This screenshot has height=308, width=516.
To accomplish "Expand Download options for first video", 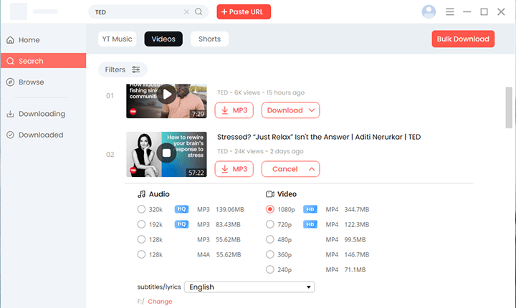I will [290, 110].
